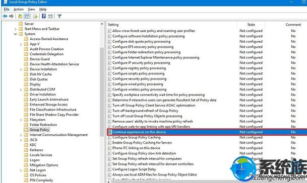This screenshot has width=307, height=183.
Task: Select 'Configure Group Policy Caching' setting
Action: coord(136,137)
